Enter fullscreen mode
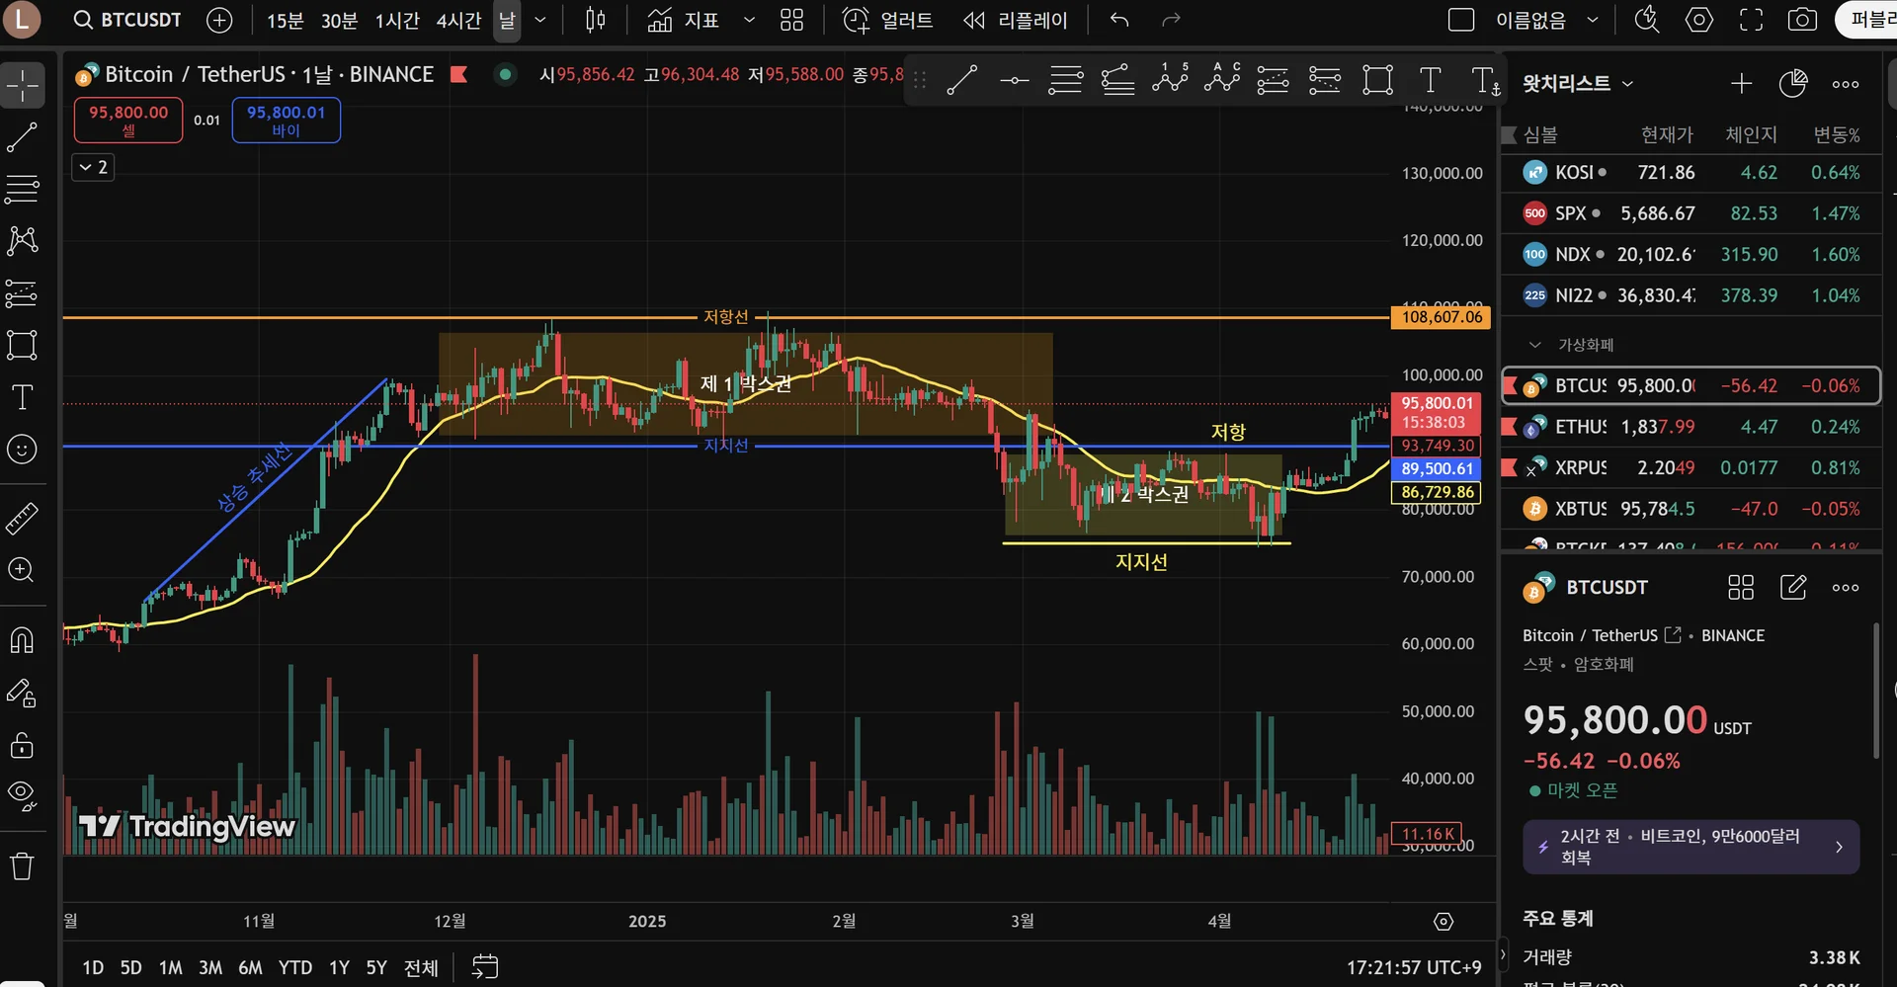The image size is (1897, 987). pyautogui.click(x=1751, y=20)
